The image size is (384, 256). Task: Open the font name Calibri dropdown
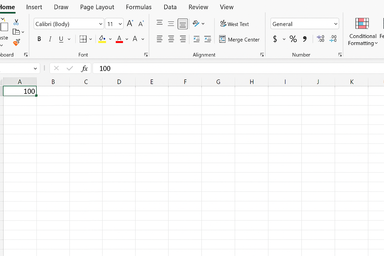(x=101, y=24)
